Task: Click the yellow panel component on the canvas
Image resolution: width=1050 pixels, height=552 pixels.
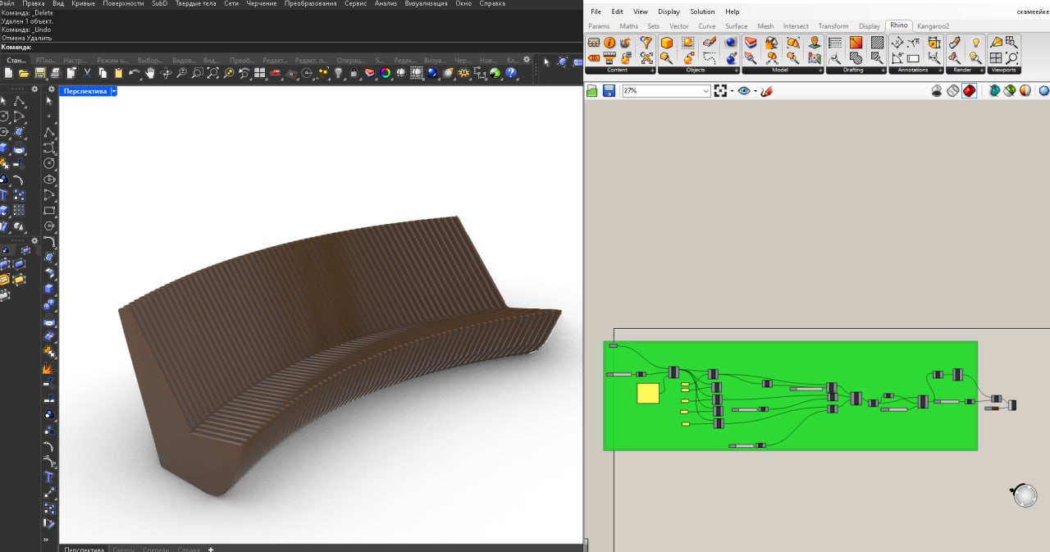Action: 648,394
